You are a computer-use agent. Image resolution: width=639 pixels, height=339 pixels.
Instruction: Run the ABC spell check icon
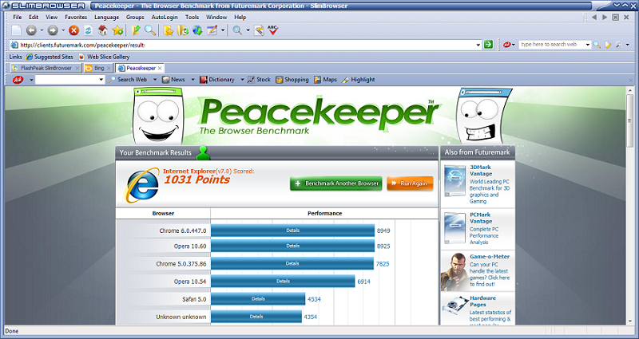tap(273, 30)
